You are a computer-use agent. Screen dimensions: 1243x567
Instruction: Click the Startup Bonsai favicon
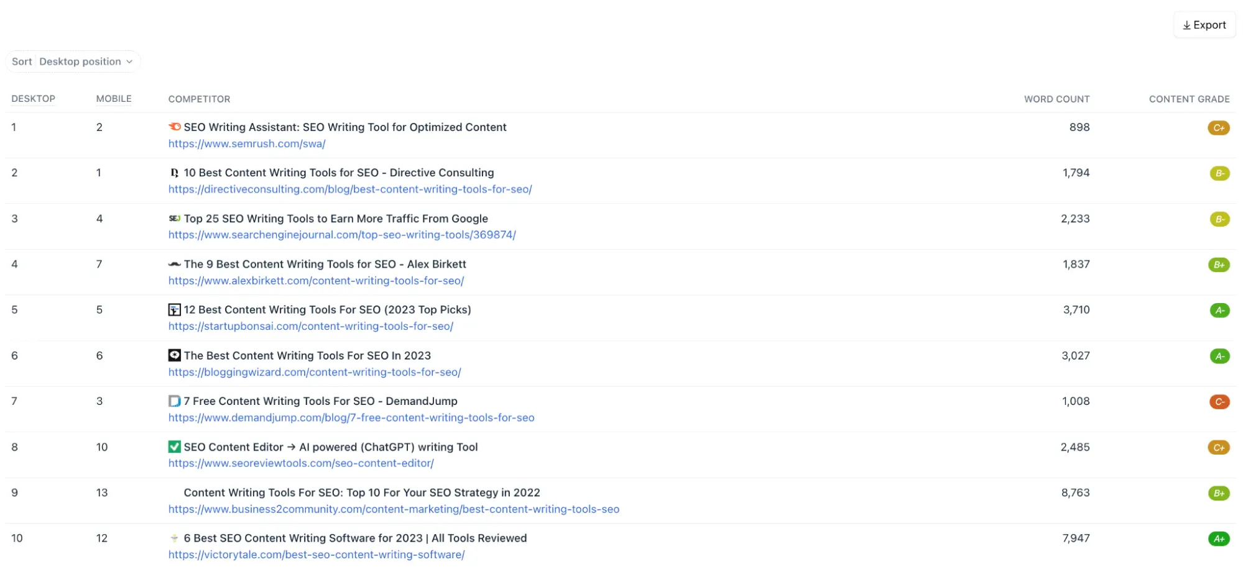175,310
